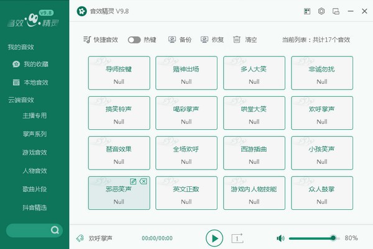Play the 欢呼掌声 sound card

[322, 113]
